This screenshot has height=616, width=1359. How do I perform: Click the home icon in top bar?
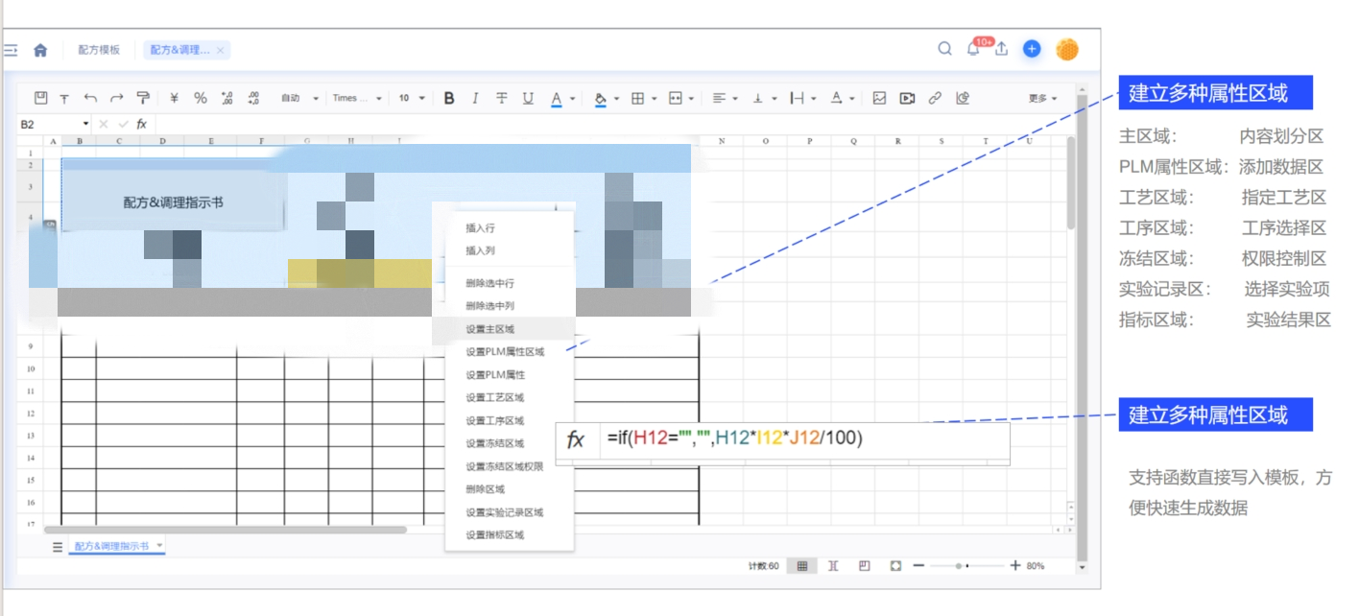pos(40,50)
